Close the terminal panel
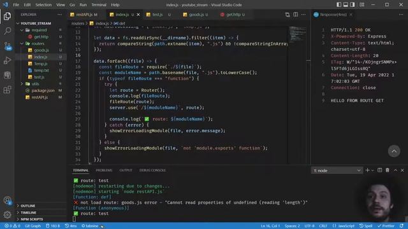The image size is (408, 229). point(402,170)
